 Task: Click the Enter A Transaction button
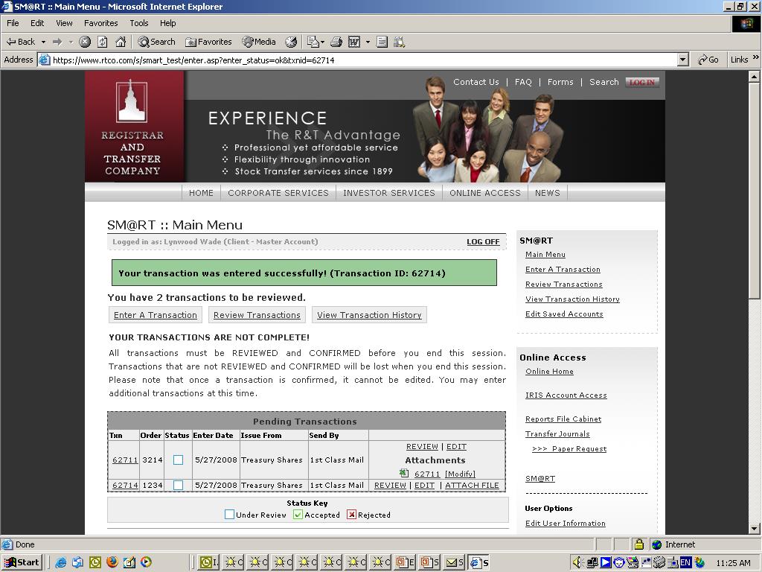[x=155, y=315]
